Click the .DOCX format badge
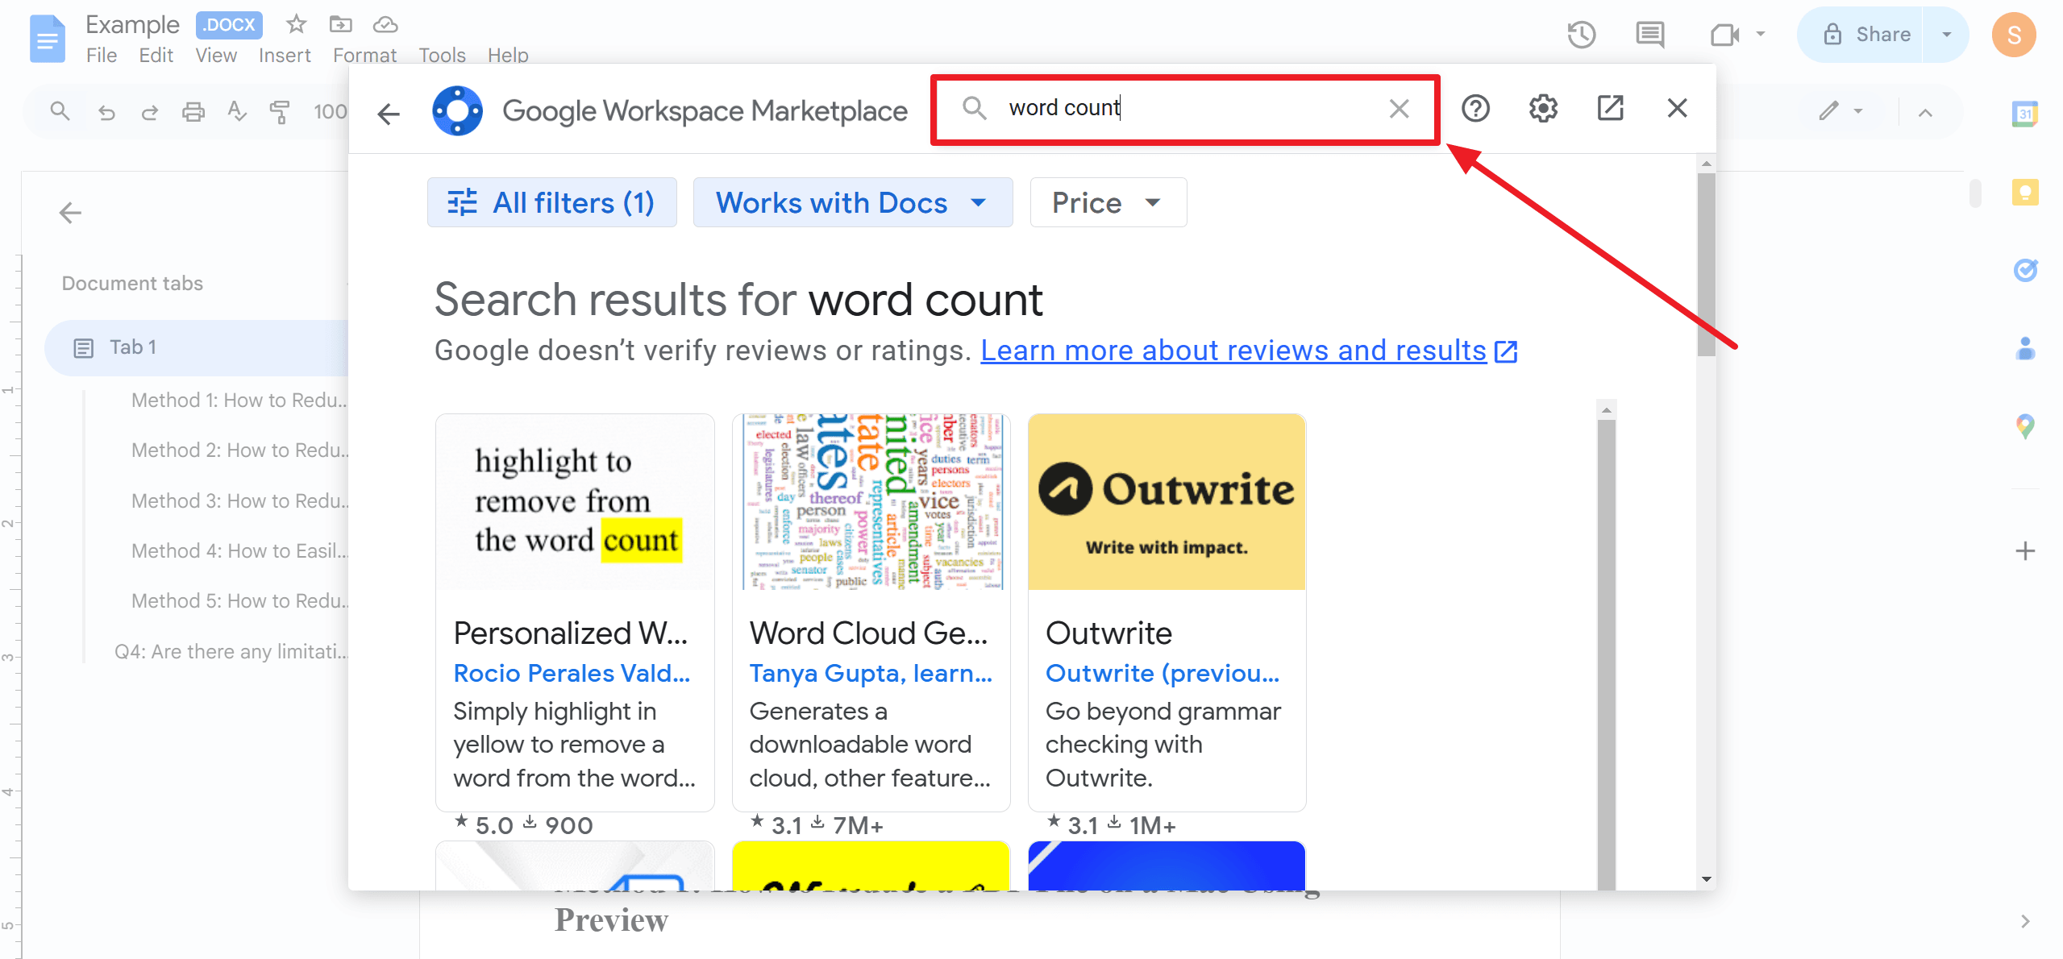Screen dimensions: 2063x959 [229, 25]
